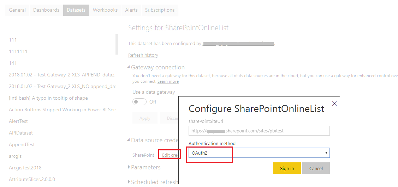Click the sharePointSiteUrl input field

[x=259, y=131]
